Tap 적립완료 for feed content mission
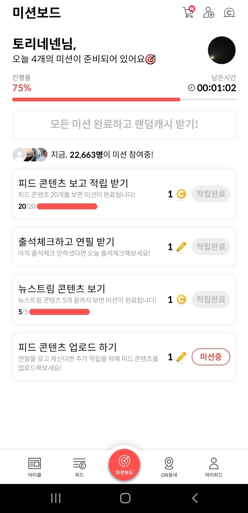Viewport: 248px width, 513px height. [x=211, y=194]
